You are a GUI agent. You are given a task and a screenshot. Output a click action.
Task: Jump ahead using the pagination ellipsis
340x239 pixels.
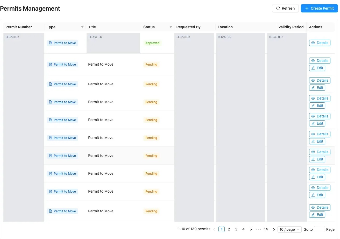click(x=258, y=229)
